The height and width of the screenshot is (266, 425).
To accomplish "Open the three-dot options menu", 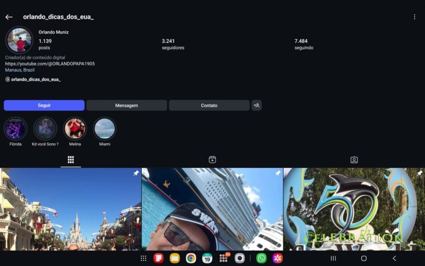I will [414, 17].
